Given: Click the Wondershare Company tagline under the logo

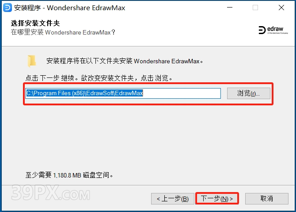Looking at the screenshot, I should coord(278,33).
